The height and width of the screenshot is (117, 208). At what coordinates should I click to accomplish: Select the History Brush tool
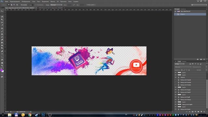pyautogui.click(x=2, y=37)
